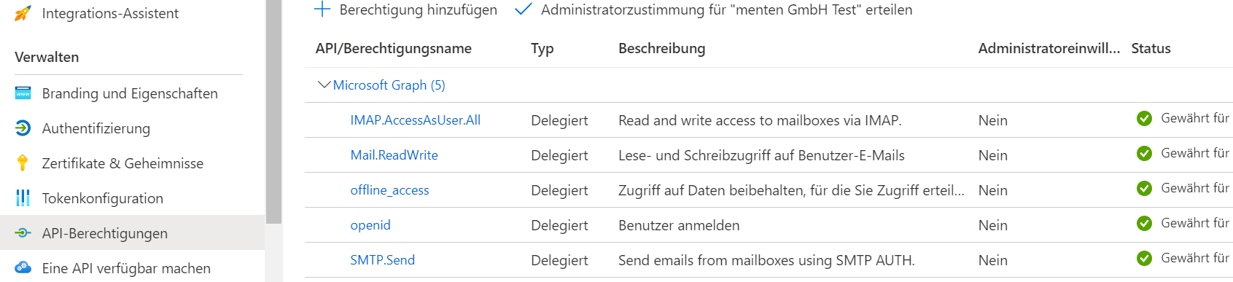Viewport: 1233px width, 282px height.
Task: Click the API-Berechtigungen icon in sidebar
Action: tap(23, 233)
